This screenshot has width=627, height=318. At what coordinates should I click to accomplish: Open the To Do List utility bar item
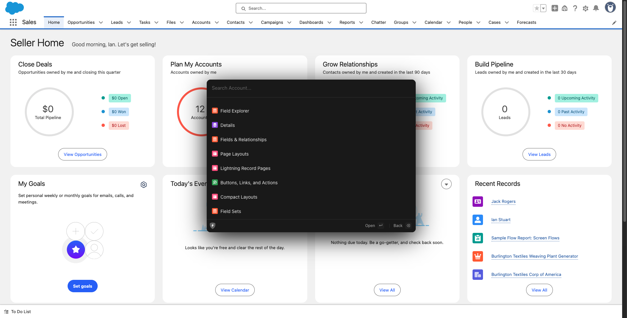pyautogui.click(x=18, y=312)
